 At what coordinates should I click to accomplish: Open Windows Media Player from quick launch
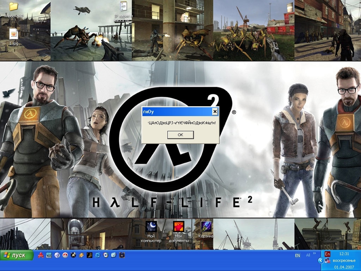click(x=106, y=255)
